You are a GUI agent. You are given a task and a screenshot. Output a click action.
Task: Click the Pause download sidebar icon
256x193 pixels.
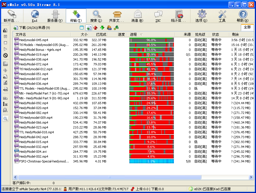click(5, 37)
